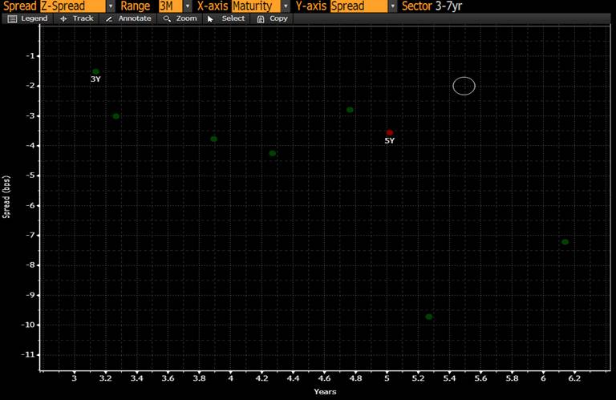
Task: Click the Zoom toolbar label
Action: click(187, 18)
